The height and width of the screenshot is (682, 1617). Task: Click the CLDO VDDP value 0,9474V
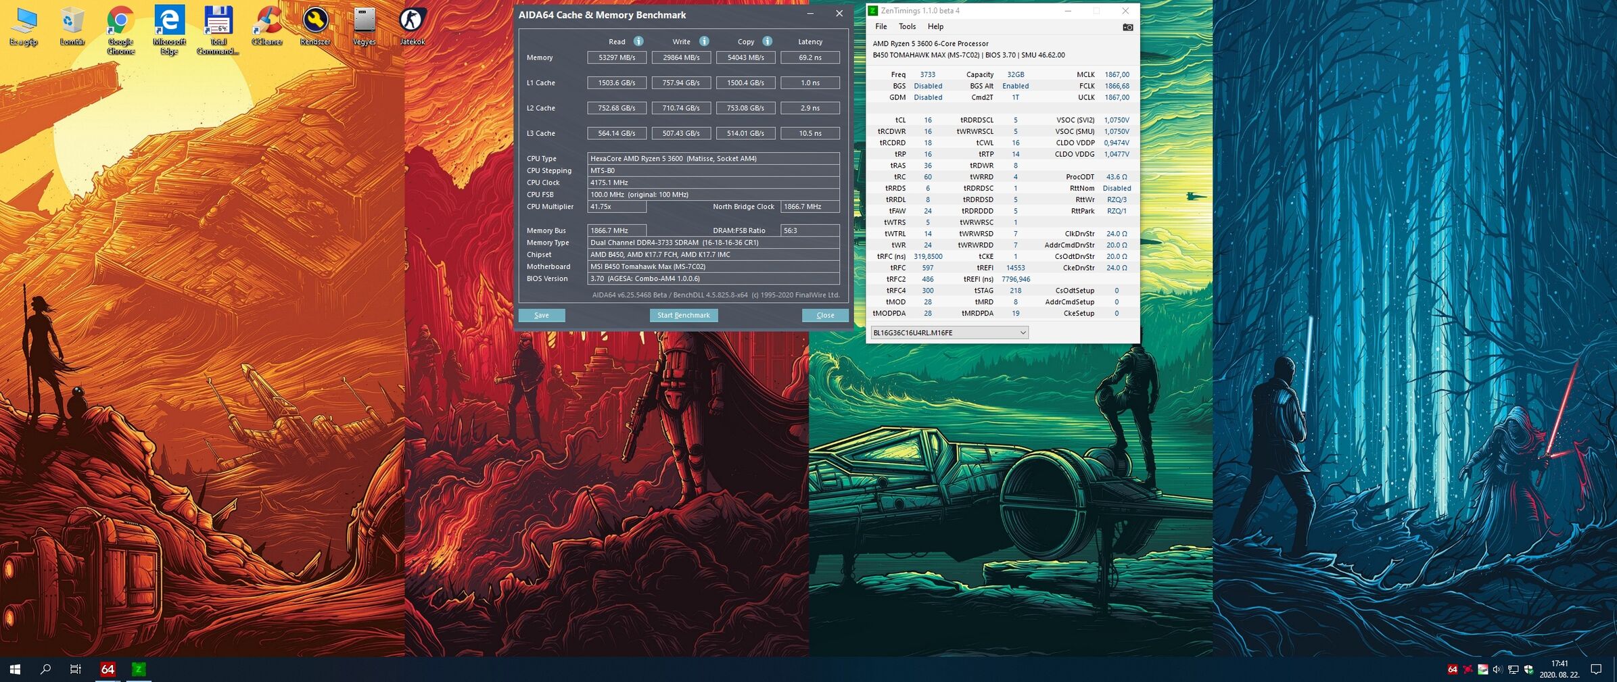tap(1117, 143)
